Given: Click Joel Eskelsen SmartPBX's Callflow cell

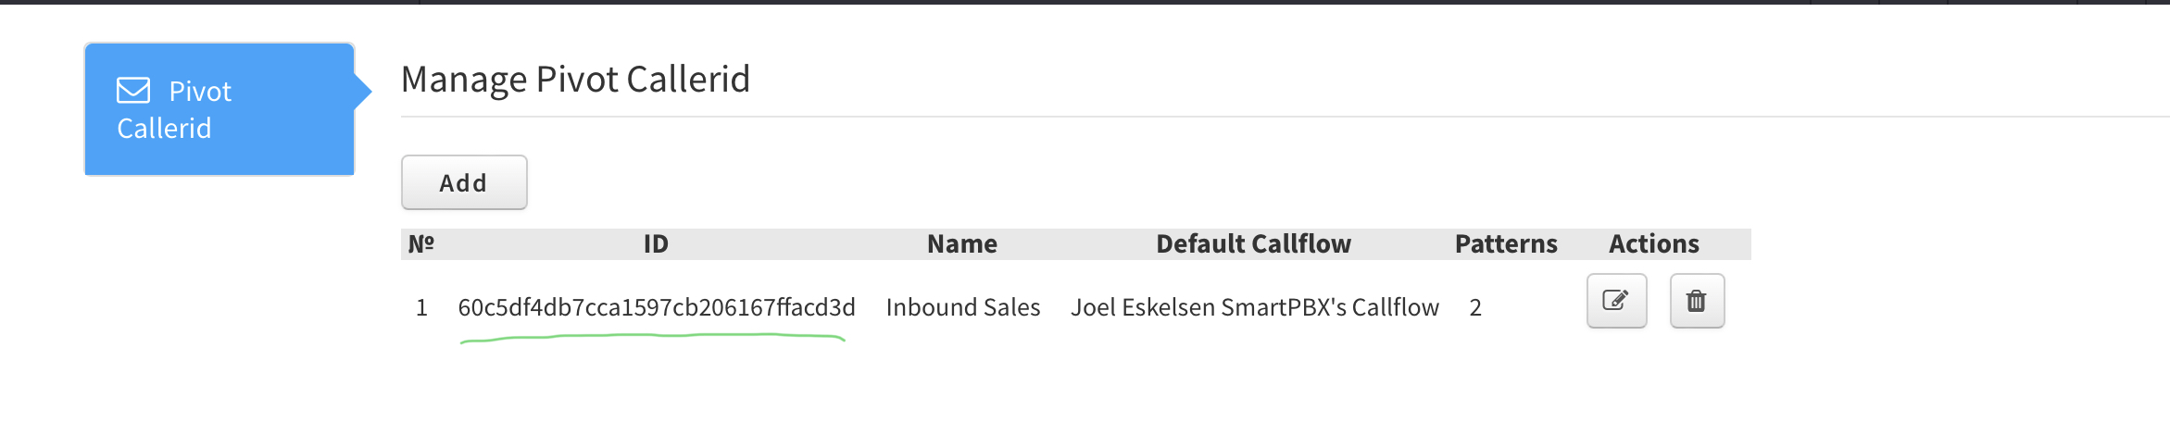Looking at the screenshot, I should click(1254, 307).
